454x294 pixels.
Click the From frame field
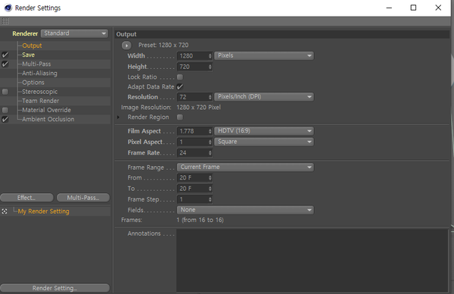192,178
